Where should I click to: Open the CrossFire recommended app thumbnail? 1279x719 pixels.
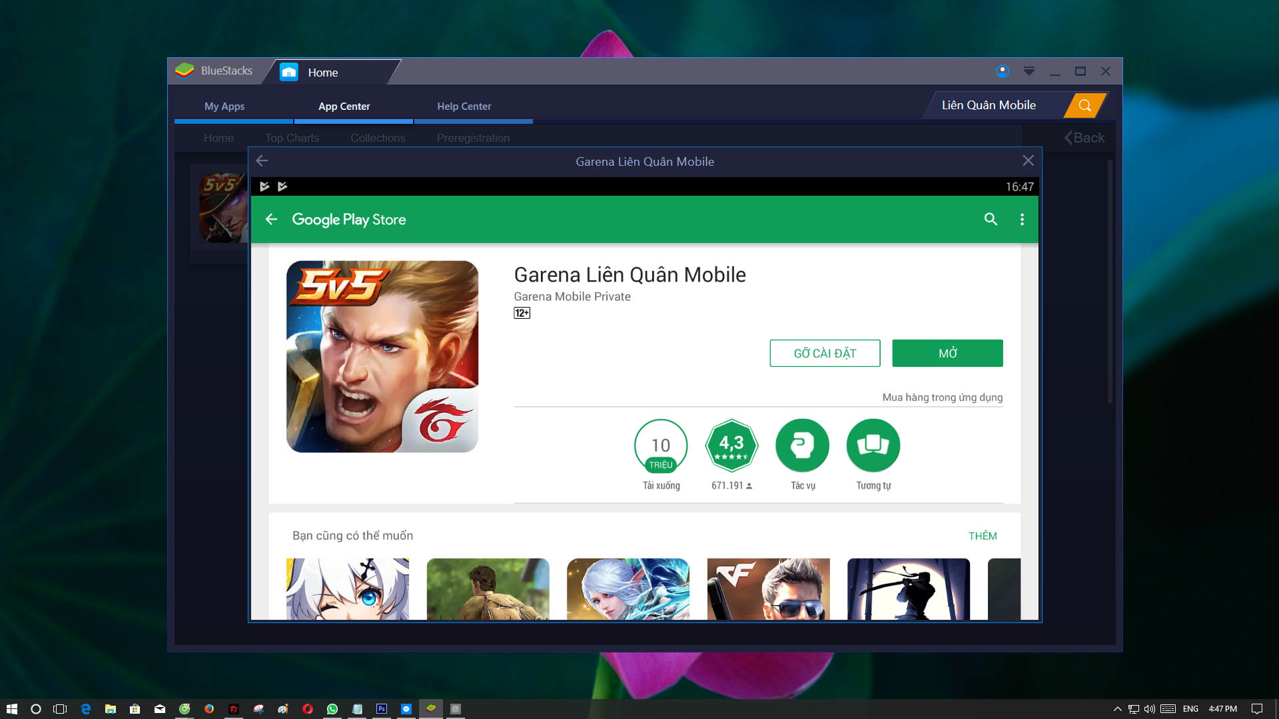pos(768,589)
